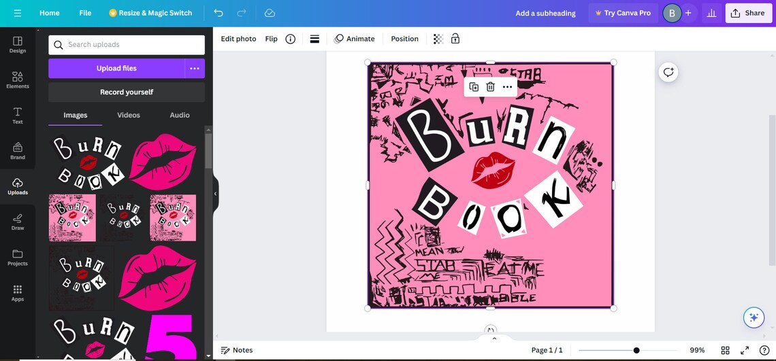Open the border style lines icon

coord(314,39)
